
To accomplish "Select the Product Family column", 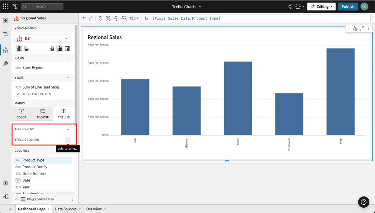I will (35, 167).
